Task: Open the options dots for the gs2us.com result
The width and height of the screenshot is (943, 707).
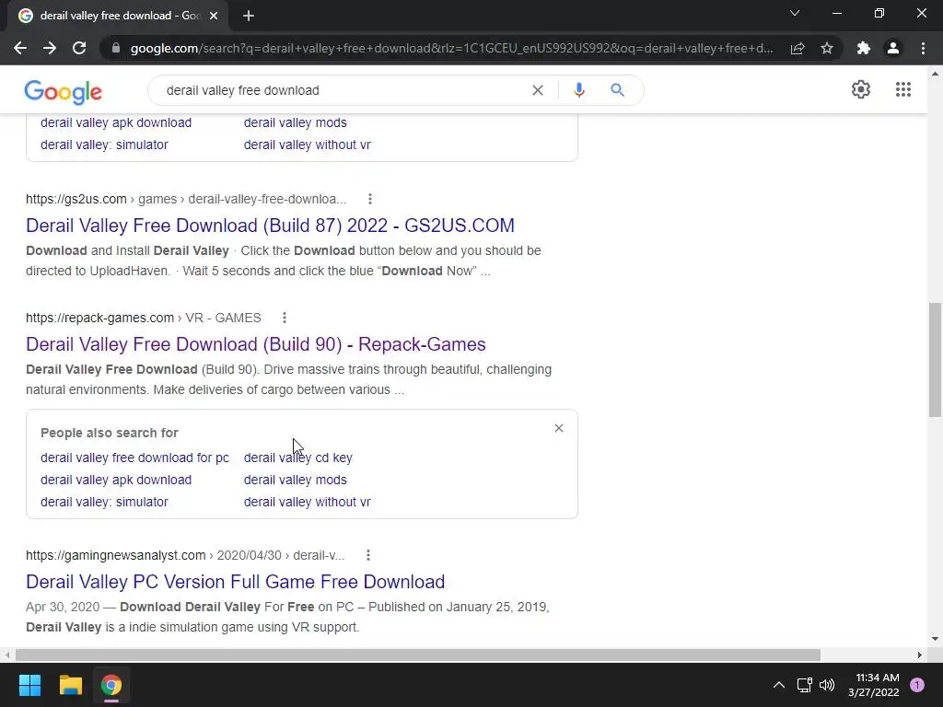Action: point(370,199)
